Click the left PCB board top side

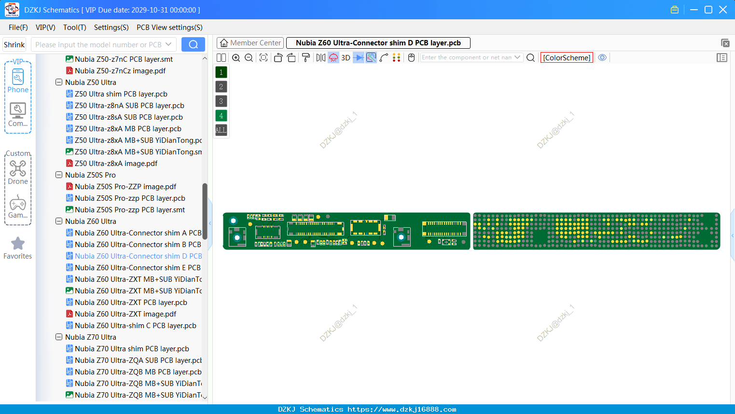(x=347, y=231)
